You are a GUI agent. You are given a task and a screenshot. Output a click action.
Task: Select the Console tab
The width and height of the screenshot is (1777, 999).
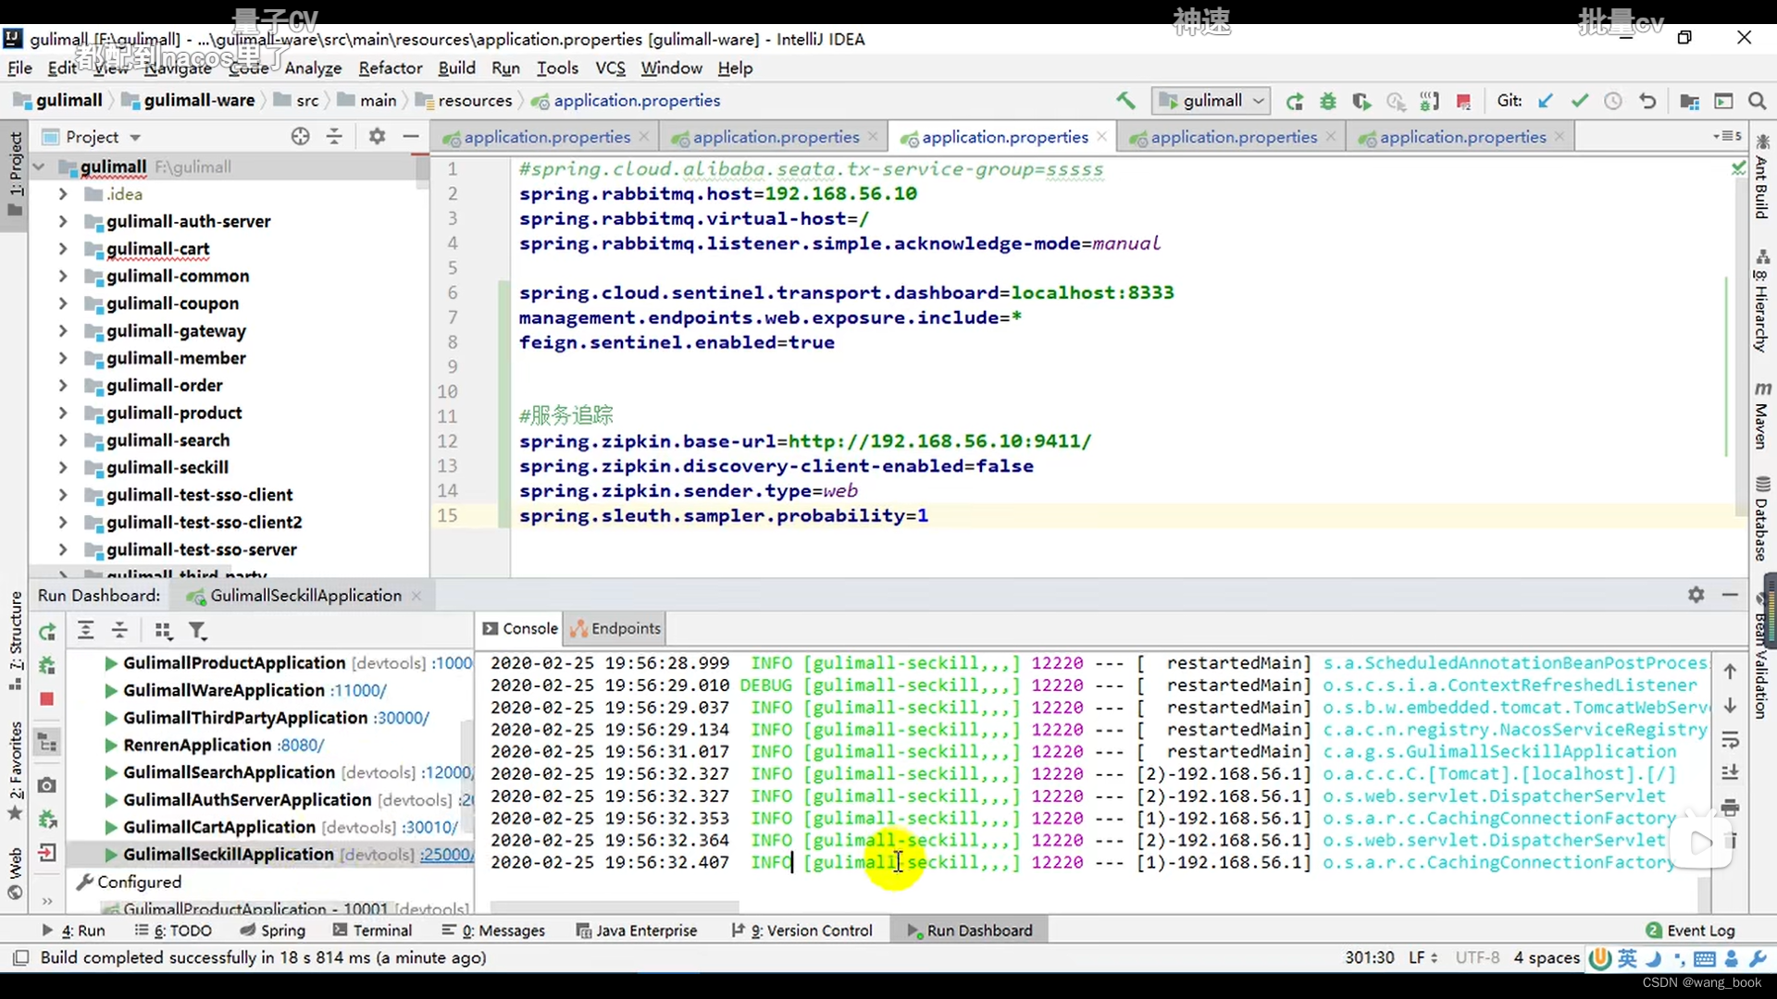tap(519, 629)
